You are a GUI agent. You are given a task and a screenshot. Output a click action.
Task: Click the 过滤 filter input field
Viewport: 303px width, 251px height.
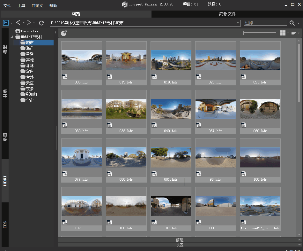pyautogui.click(x=265, y=23)
